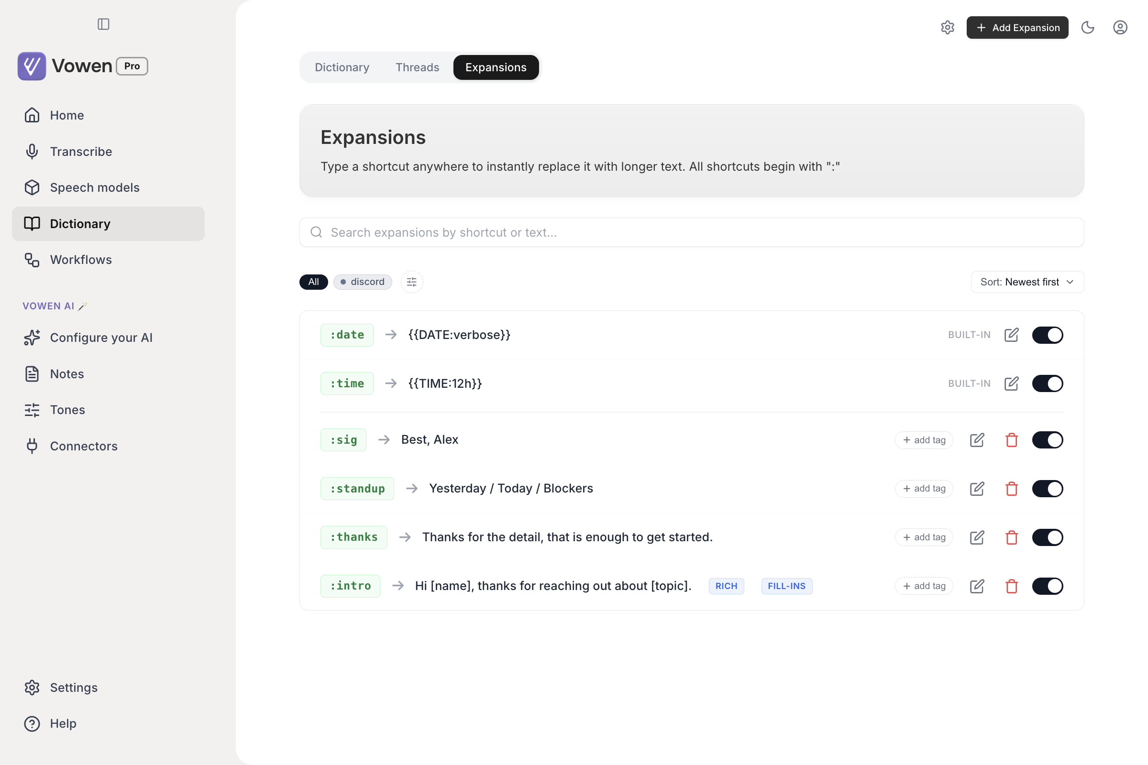Click the text "Yesterday / Today / Blockers"
The image size is (1148, 765).
point(511,488)
